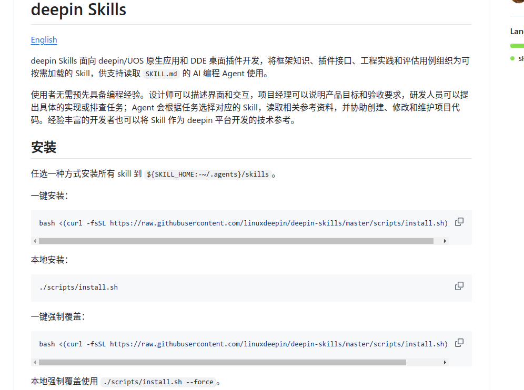Open the English version link
Viewport: 524px width, 390px height.
click(44, 40)
